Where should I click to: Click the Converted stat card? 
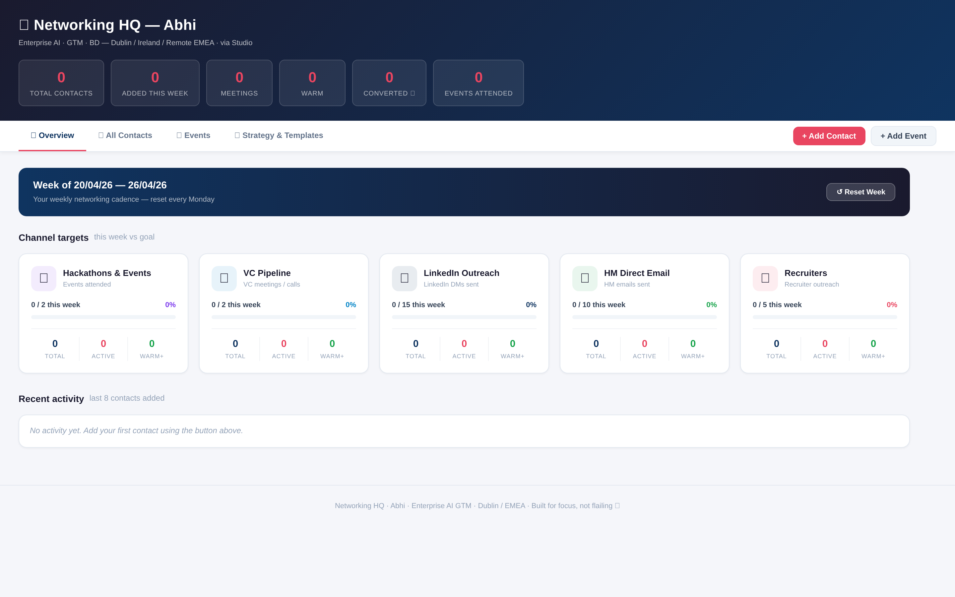(389, 83)
